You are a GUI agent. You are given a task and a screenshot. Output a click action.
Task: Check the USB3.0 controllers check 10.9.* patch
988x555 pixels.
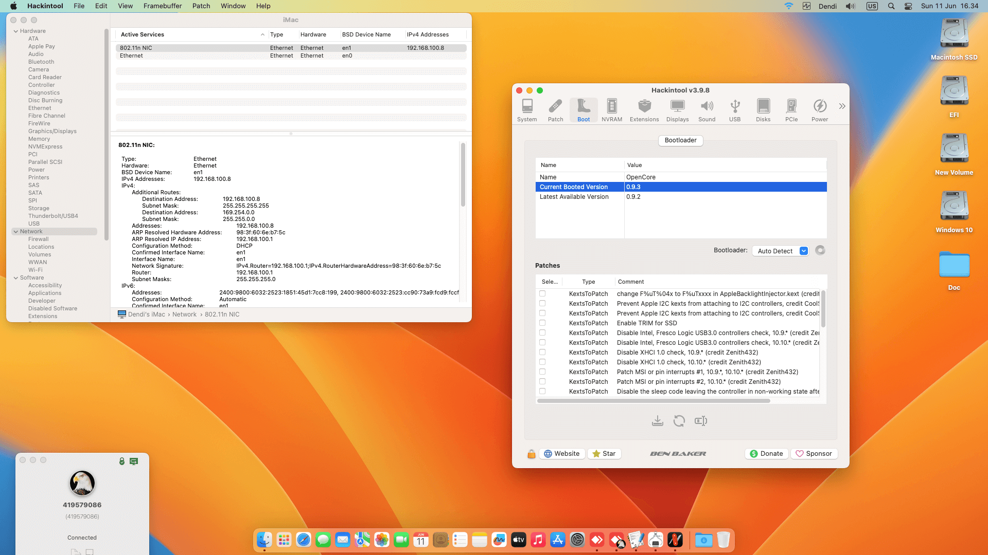542,332
